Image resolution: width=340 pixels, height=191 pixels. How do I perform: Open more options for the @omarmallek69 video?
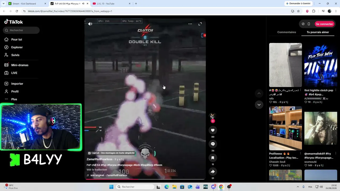336,153
